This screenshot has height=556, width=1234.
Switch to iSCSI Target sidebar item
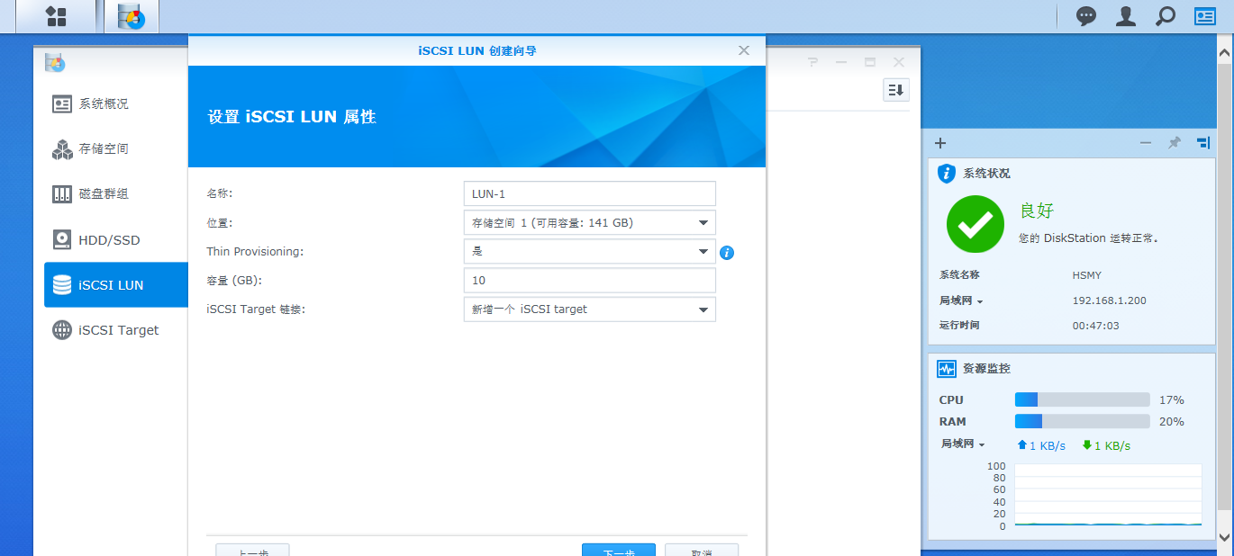(117, 330)
